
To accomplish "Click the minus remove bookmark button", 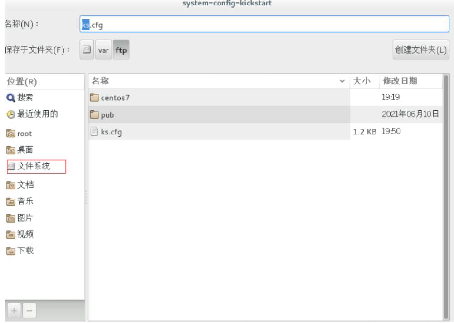I will click(29, 311).
